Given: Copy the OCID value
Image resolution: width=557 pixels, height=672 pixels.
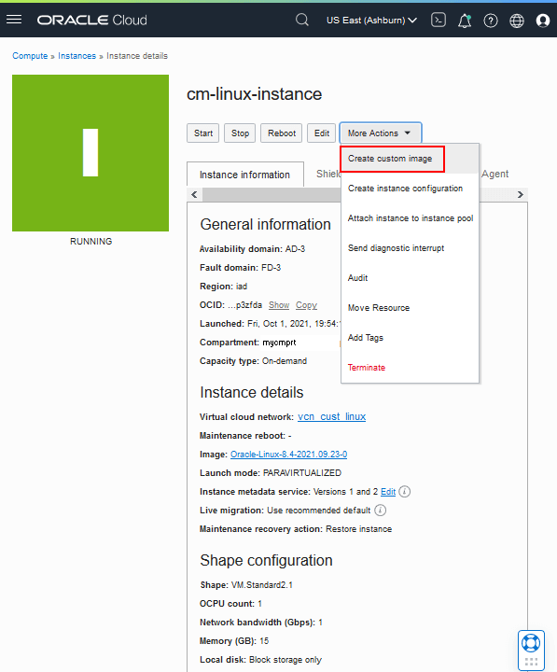Looking at the screenshot, I should pyautogui.click(x=306, y=305).
